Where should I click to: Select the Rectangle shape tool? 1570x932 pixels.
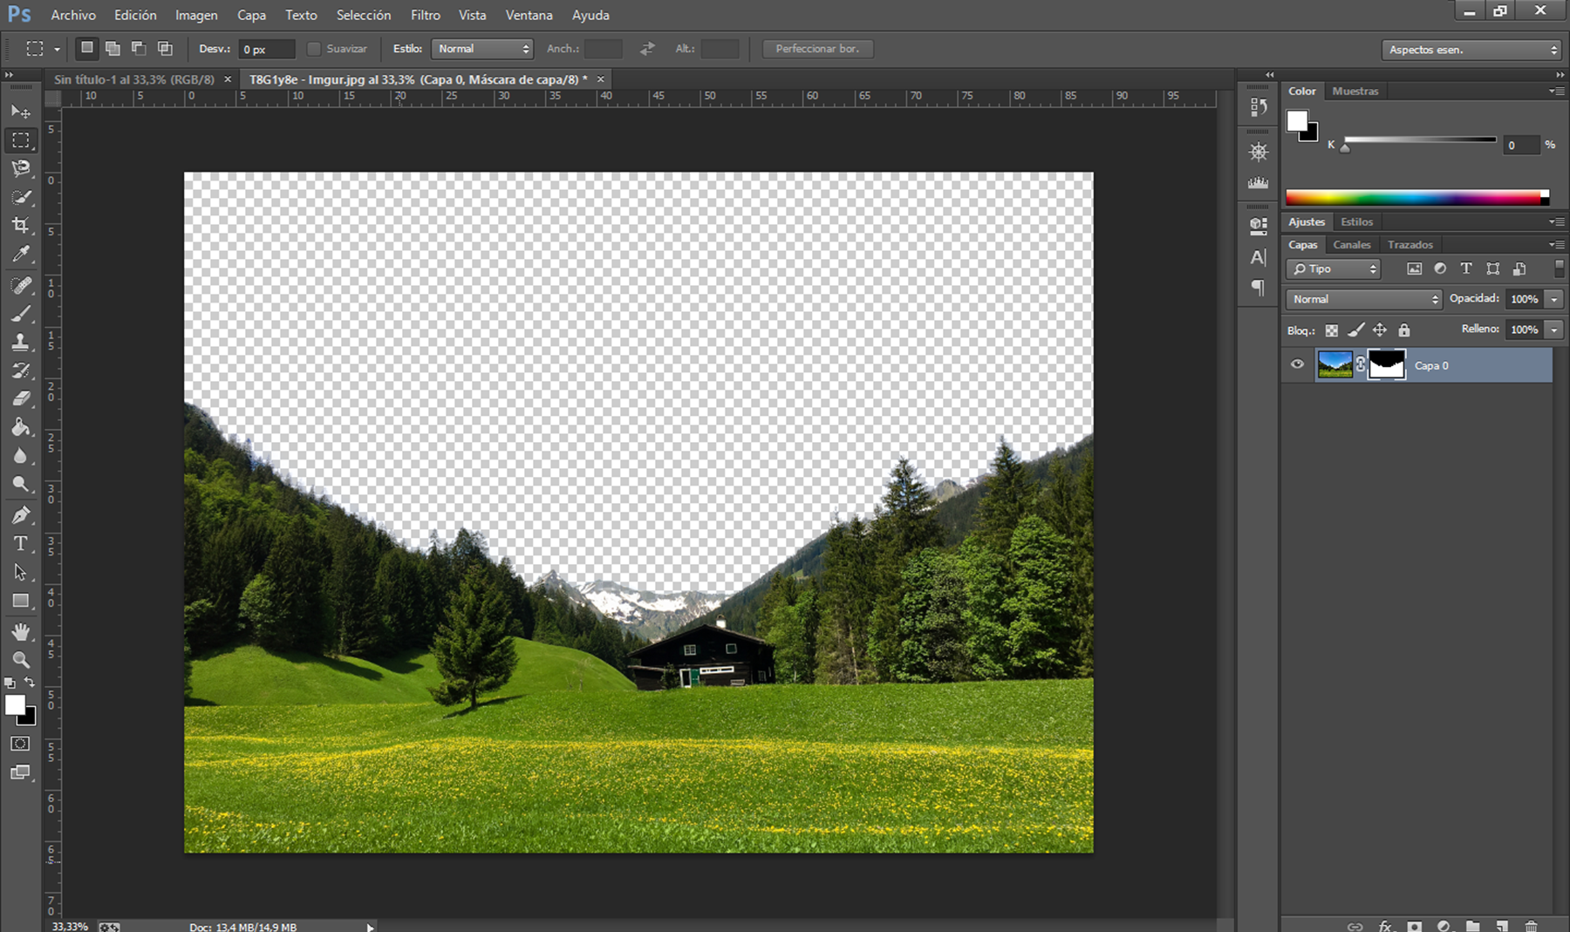(21, 601)
